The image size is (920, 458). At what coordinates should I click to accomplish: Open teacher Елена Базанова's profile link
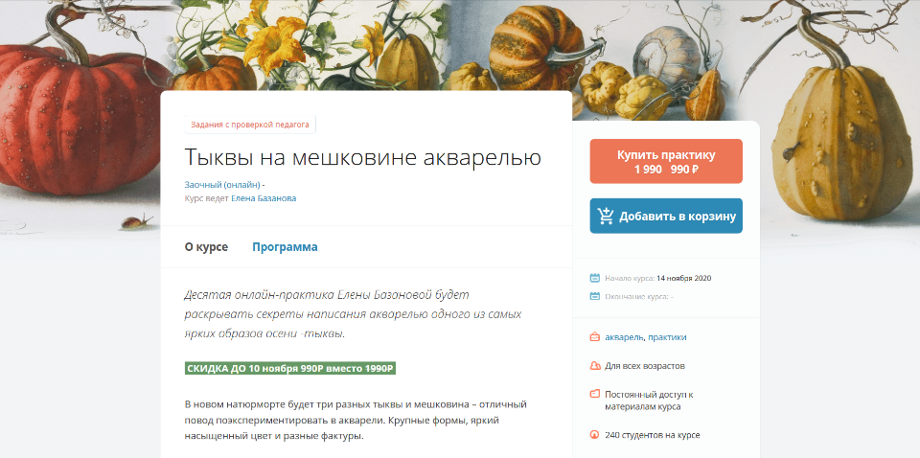[x=264, y=198]
